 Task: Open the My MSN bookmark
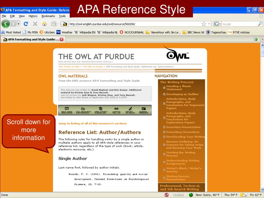tap(30, 32)
